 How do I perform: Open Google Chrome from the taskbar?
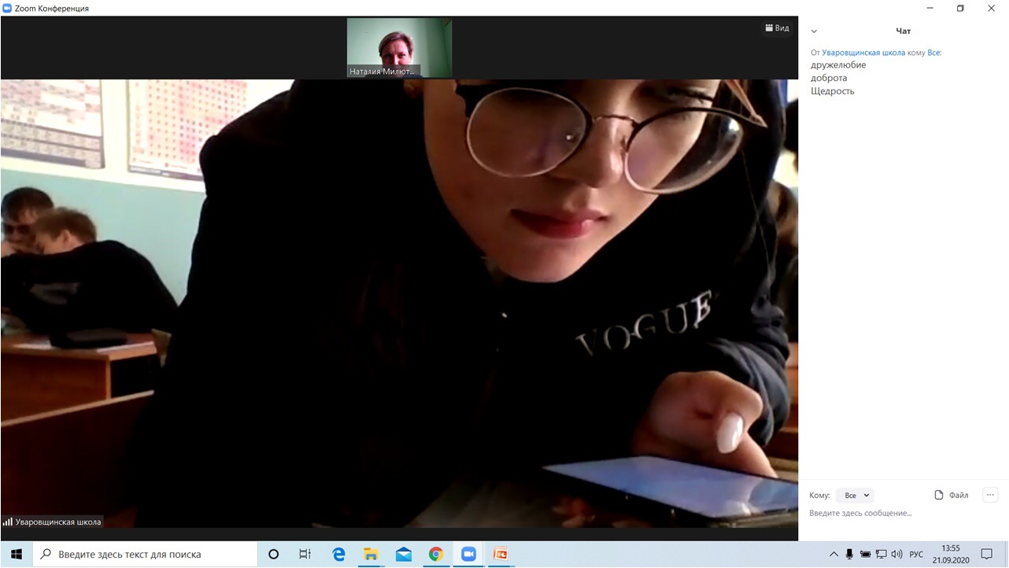point(436,554)
